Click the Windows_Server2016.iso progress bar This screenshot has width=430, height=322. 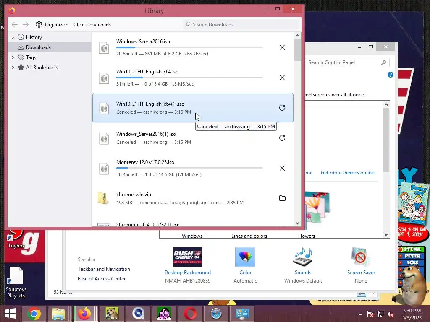[189, 48]
